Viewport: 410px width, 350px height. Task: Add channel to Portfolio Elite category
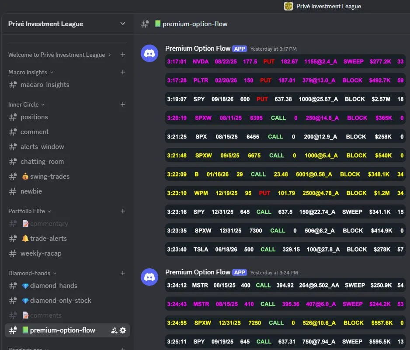tap(123, 211)
